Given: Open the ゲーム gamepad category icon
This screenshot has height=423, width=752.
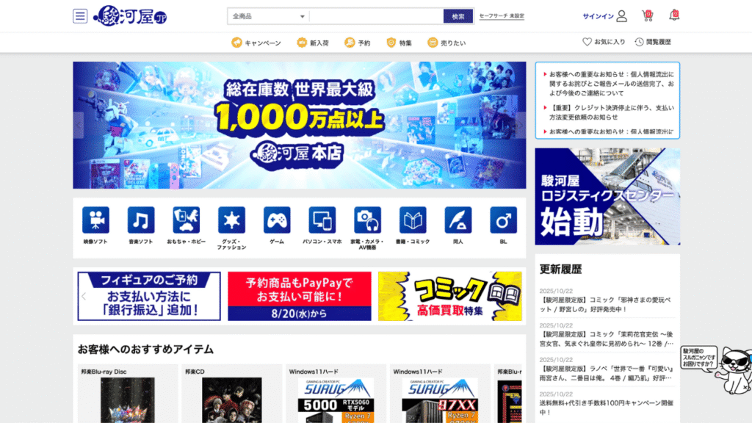Looking at the screenshot, I should (277, 220).
